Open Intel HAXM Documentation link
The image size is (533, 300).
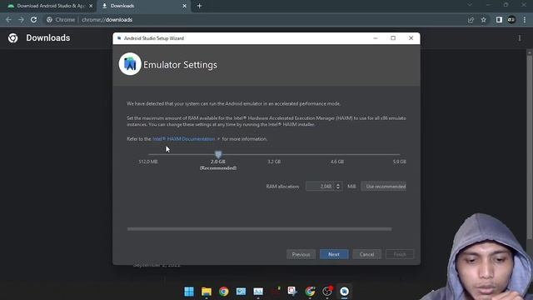(183, 139)
